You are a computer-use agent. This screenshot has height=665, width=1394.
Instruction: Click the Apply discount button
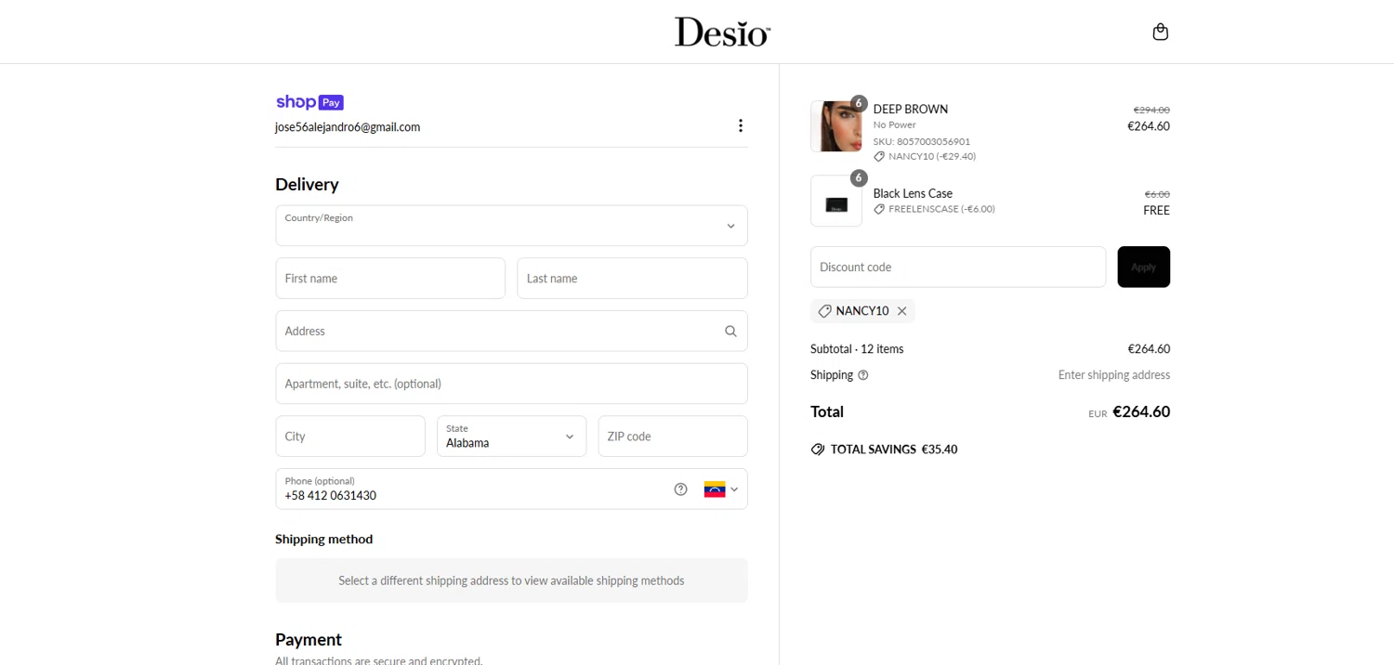(x=1143, y=267)
